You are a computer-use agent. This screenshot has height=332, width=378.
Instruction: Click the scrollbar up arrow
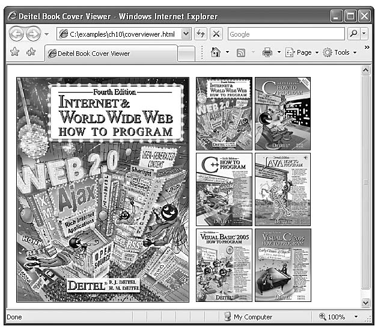(x=366, y=70)
